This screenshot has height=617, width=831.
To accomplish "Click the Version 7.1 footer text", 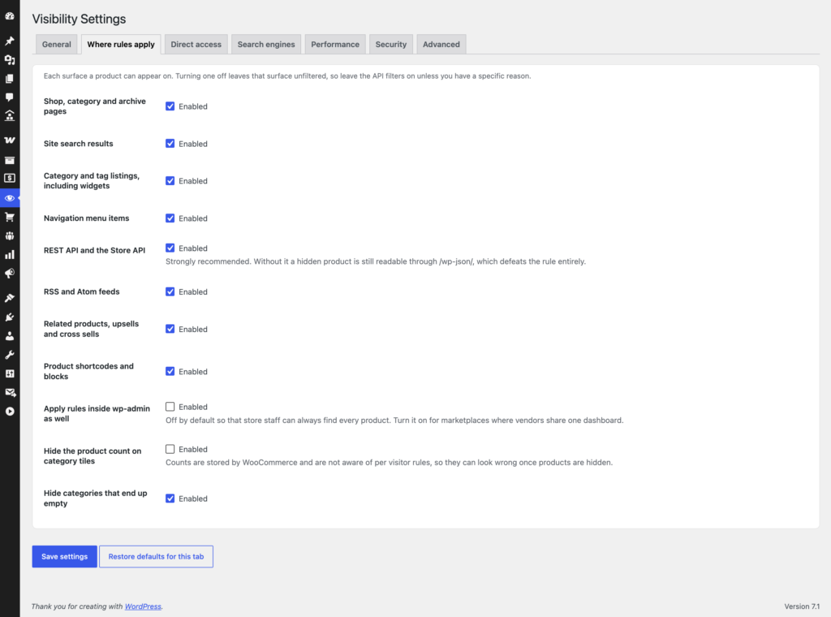I will pyautogui.click(x=802, y=606).
